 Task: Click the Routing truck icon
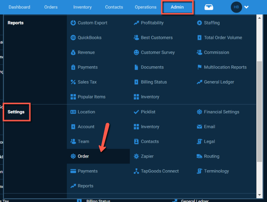click(199, 156)
